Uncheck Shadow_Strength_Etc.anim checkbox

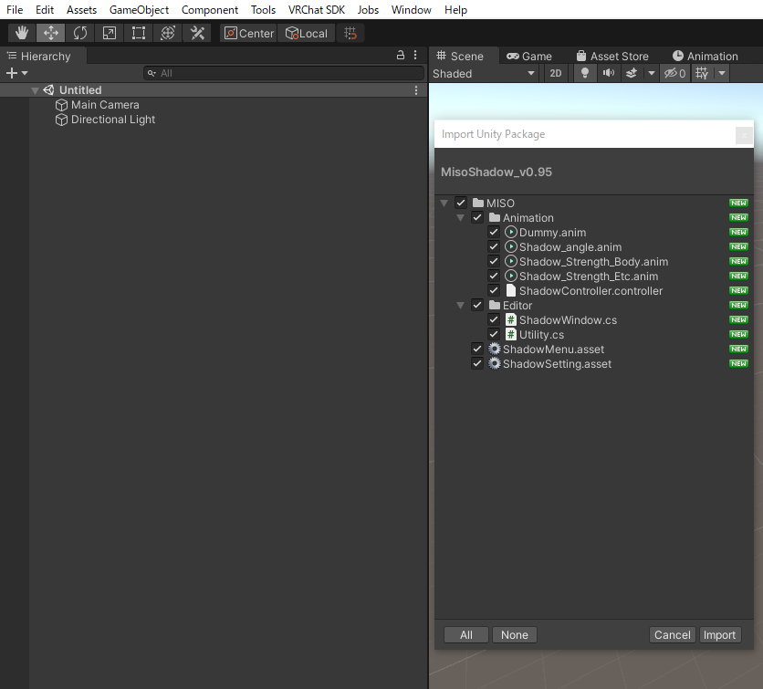coord(494,276)
